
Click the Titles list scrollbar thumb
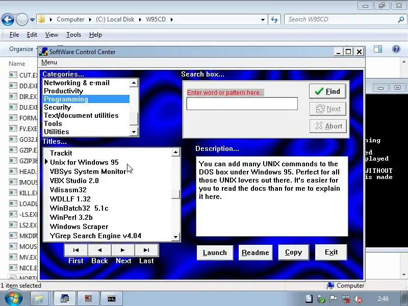[175, 194]
